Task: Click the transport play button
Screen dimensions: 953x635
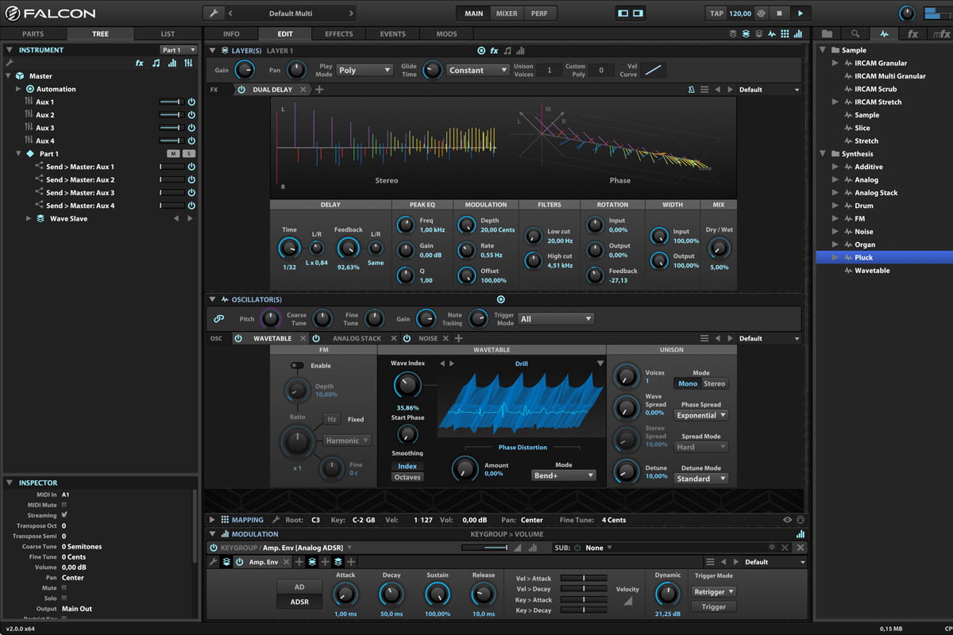Action: [x=800, y=13]
